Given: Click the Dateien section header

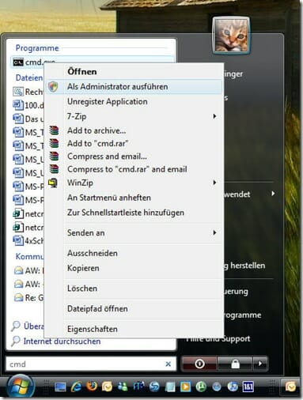Looking at the screenshot, I should (29, 77).
